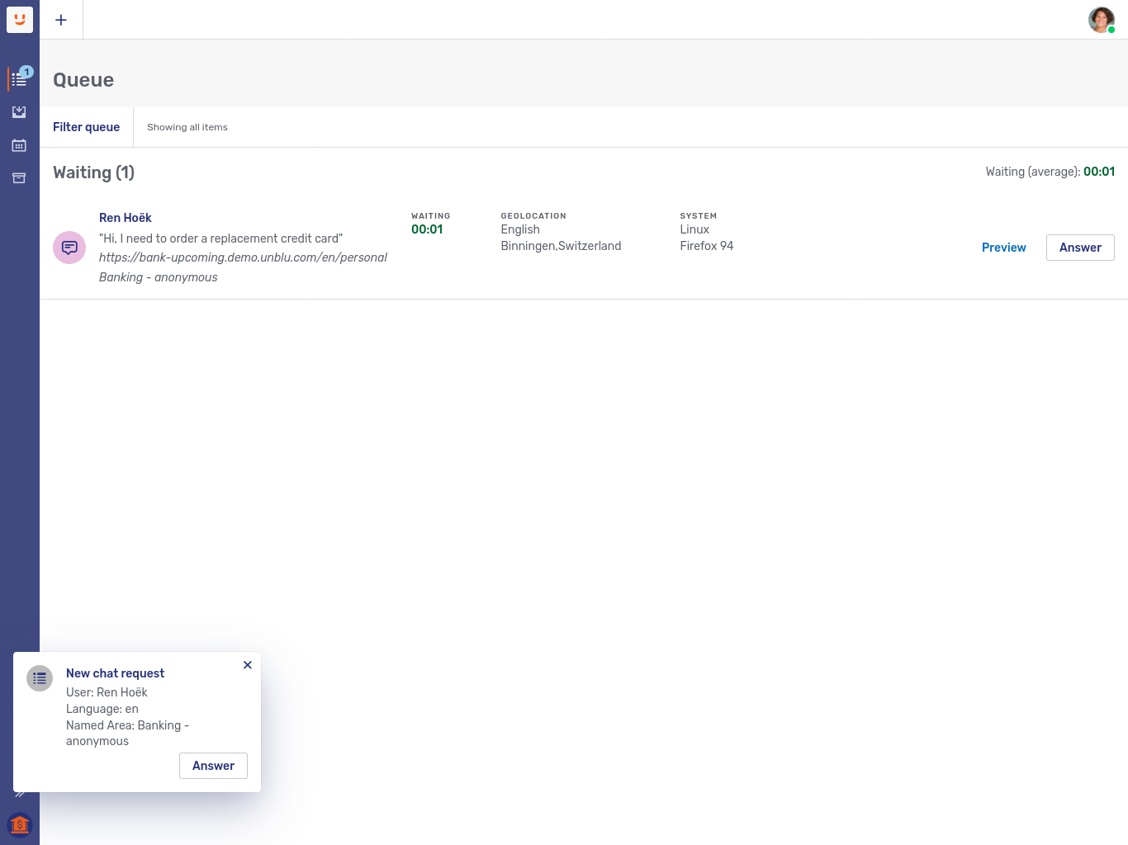Click the pink chat bubble icon
The height and width of the screenshot is (845, 1128).
(x=69, y=248)
